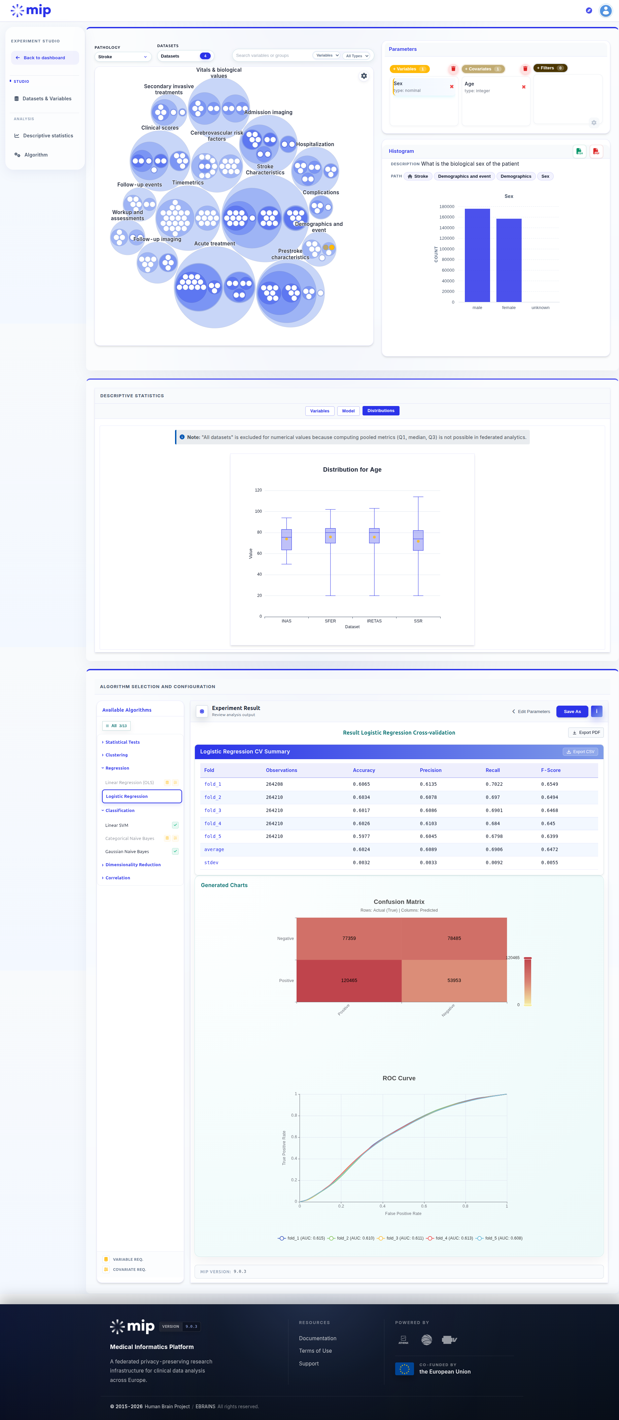Click covariate requirement icon on Categorical Naive Bayes
619x1420 pixels.
175,838
